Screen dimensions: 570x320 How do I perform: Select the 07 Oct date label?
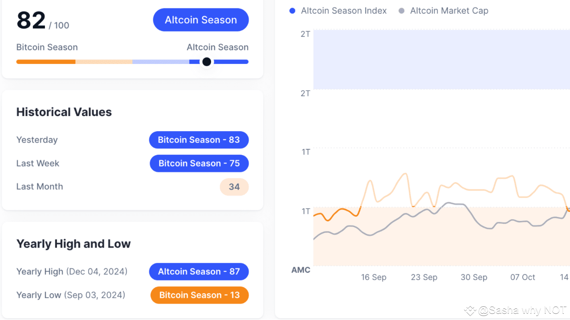pos(523,277)
